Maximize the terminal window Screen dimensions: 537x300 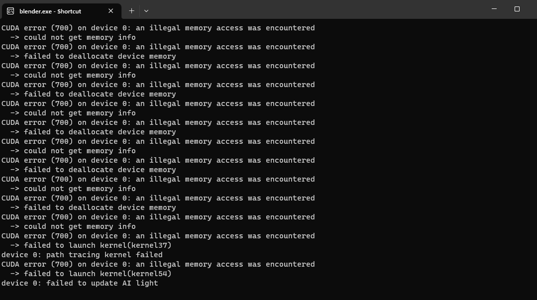tap(517, 9)
